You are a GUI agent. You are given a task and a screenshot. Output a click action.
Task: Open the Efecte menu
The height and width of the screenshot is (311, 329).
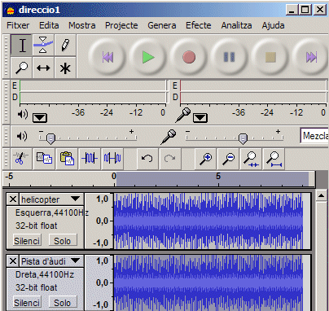point(199,25)
